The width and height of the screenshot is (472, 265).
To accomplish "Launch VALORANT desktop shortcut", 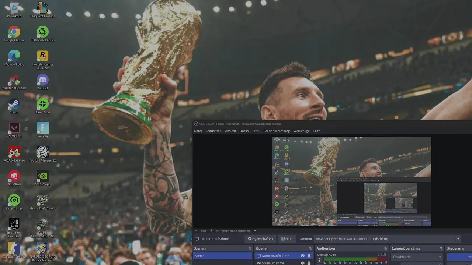I will [14, 130].
